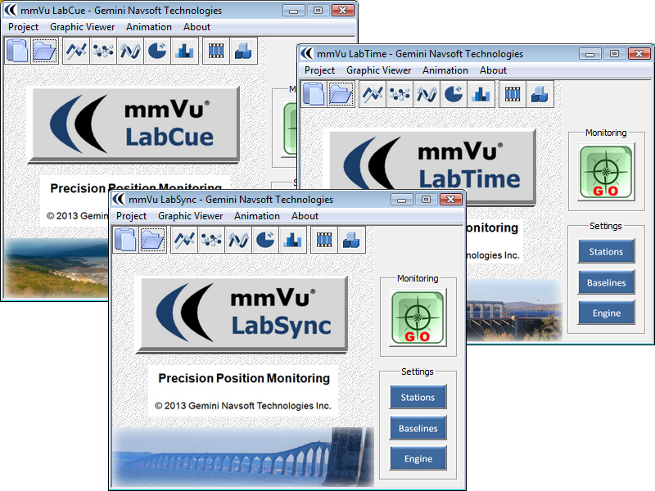
Task: Start monitoring with GO button in LabSync
Action: coord(418,318)
